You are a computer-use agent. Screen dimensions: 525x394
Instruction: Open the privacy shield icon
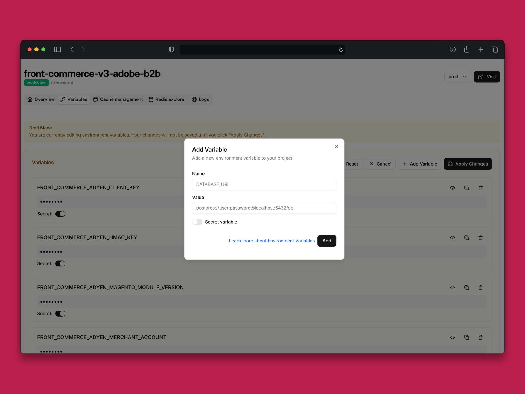pos(171,50)
